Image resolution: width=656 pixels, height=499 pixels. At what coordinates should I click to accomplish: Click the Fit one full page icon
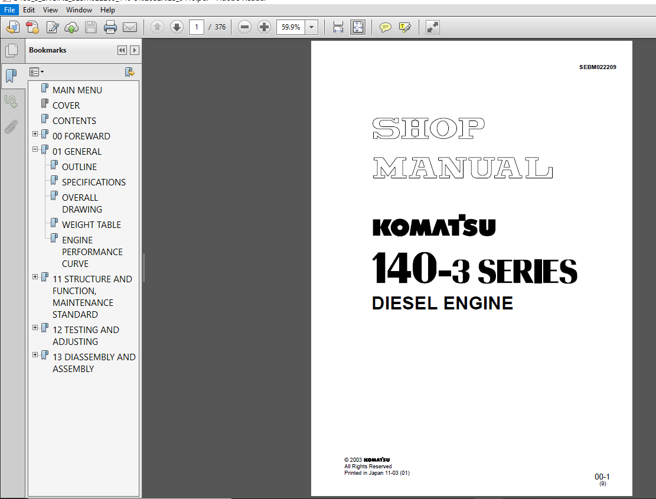tap(358, 27)
